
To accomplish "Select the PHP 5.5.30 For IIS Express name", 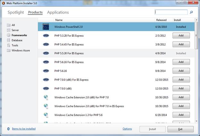I will tap(69, 53).
